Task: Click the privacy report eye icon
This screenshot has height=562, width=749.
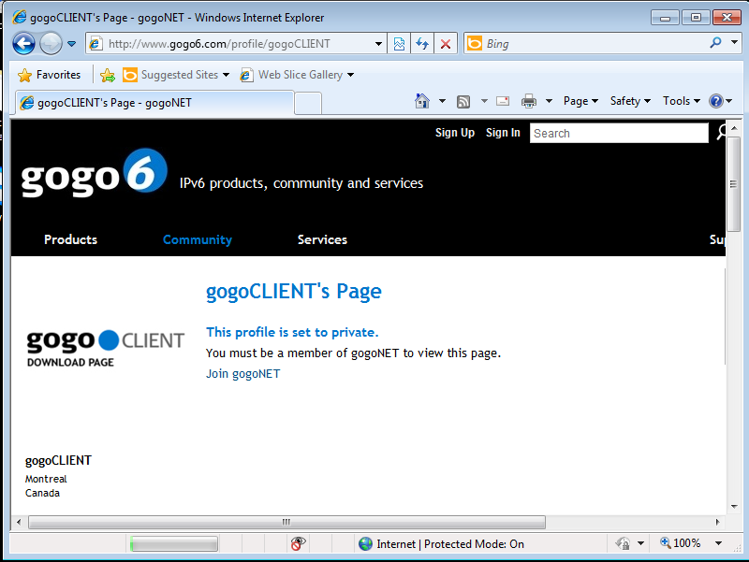Action: tap(298, 543)
